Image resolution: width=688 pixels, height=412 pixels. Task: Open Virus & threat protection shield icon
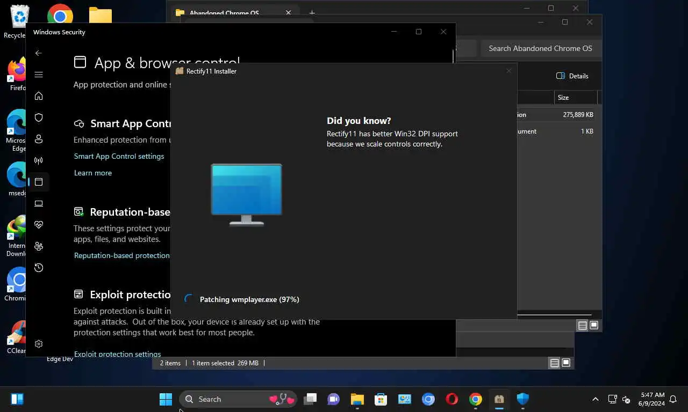(38, 117)
